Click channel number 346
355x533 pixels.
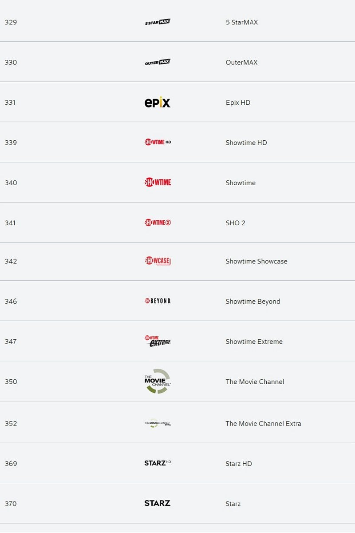pyautogui.click(x=11, y=302)
